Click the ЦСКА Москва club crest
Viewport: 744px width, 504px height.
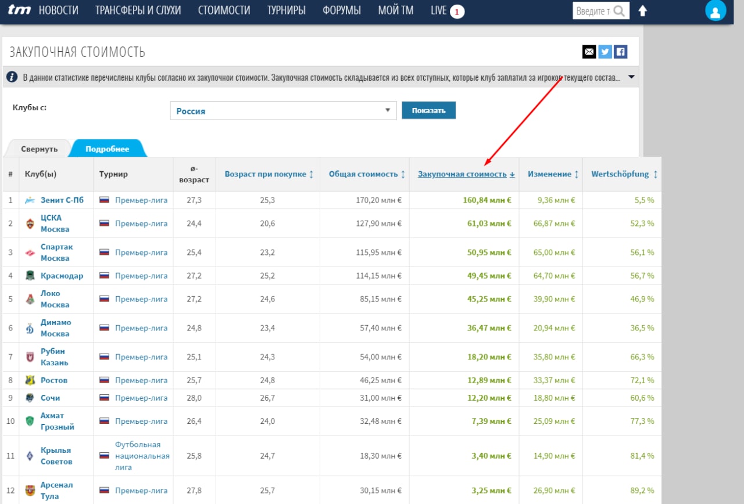[x=30, y=224]
